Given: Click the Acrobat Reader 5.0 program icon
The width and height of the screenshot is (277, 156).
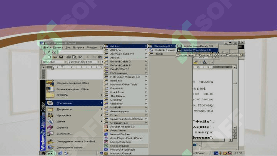Looking at the screenshot, I should tap(106, 126).
